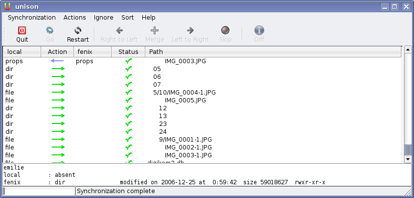
Task: Click the green action arrow for folder 05
Action: (58, 69)
